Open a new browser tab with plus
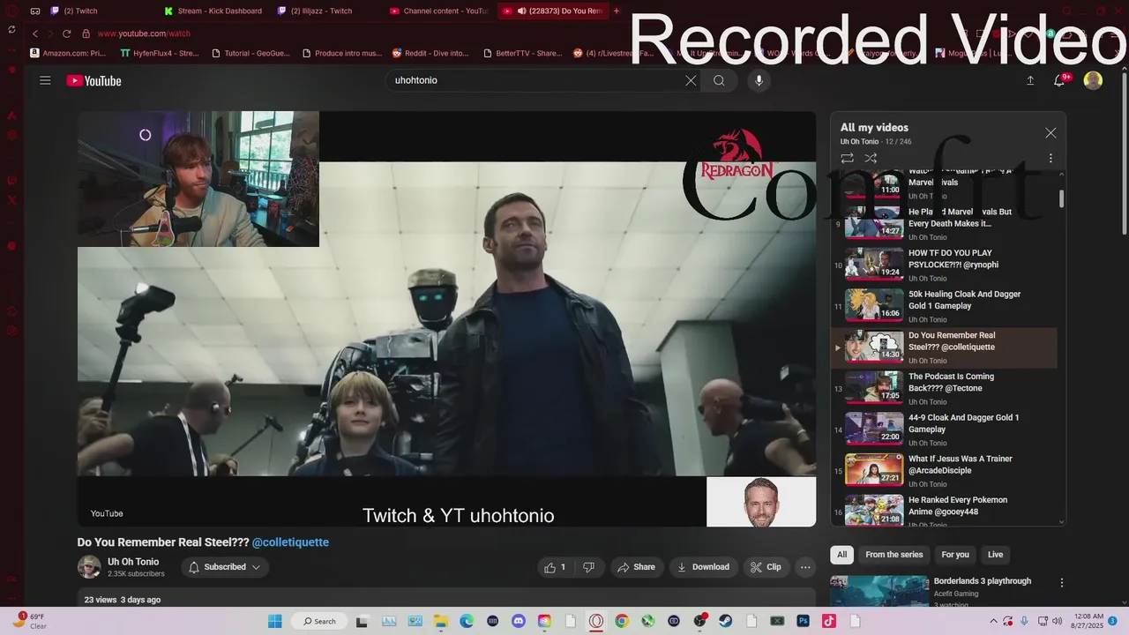1129x635 pixels. [617, 11]
